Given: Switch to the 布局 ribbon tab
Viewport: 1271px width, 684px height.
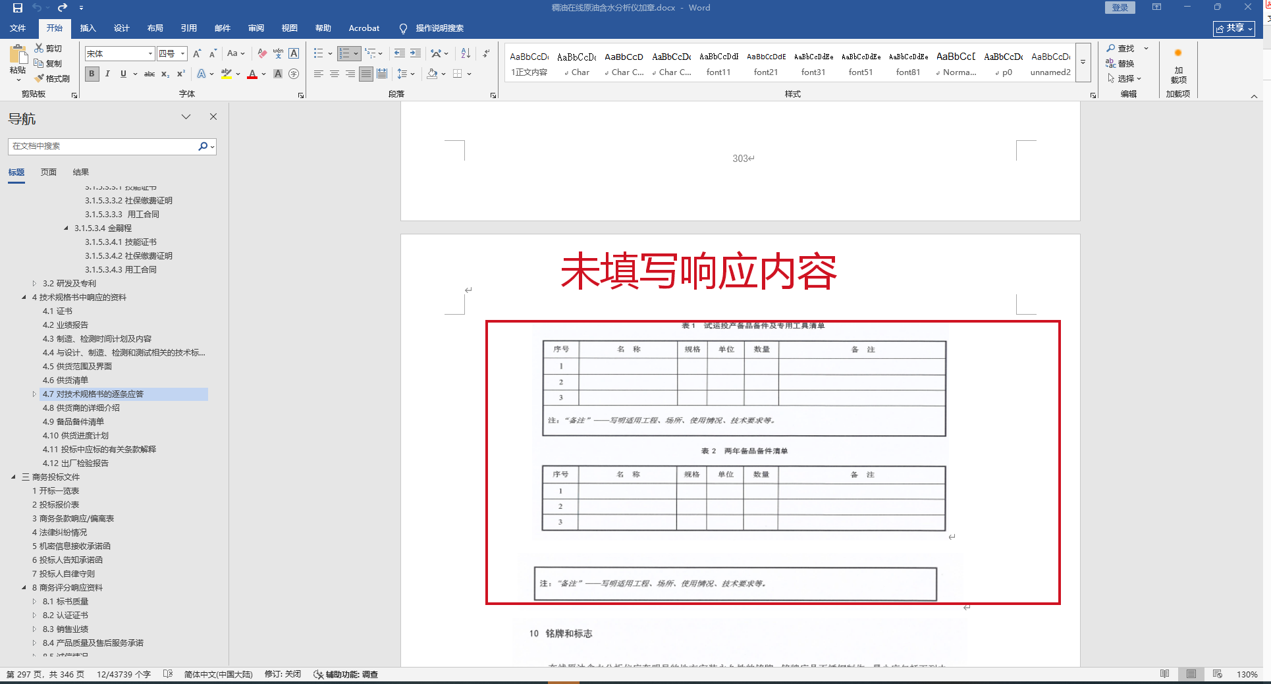Looking at the screenshot, I should (x=155, y=28).
